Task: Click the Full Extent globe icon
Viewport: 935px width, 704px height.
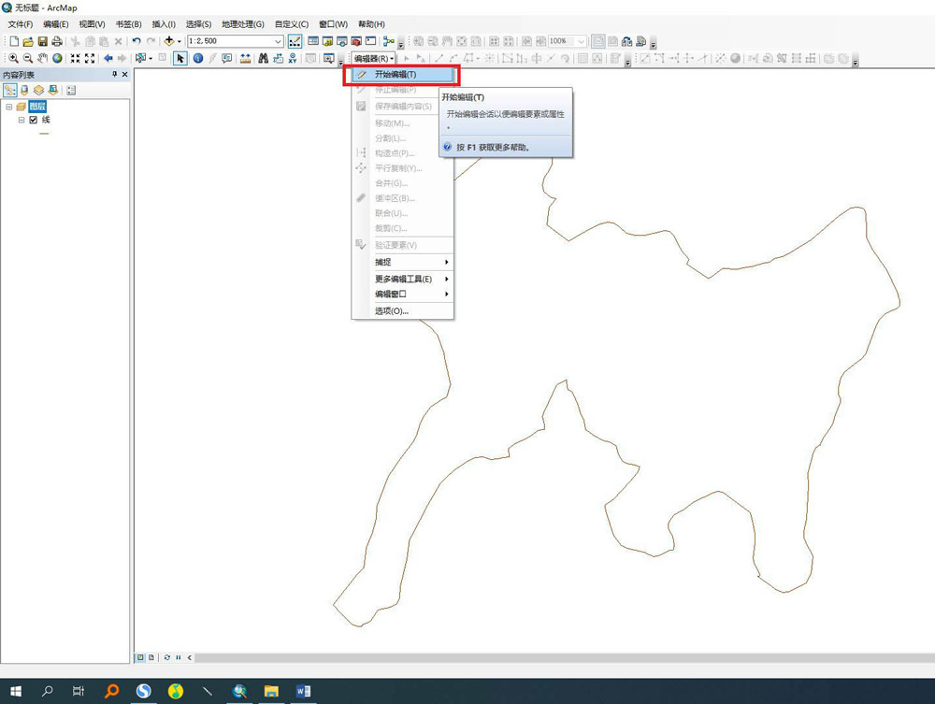Action: (x=58, y=58)
